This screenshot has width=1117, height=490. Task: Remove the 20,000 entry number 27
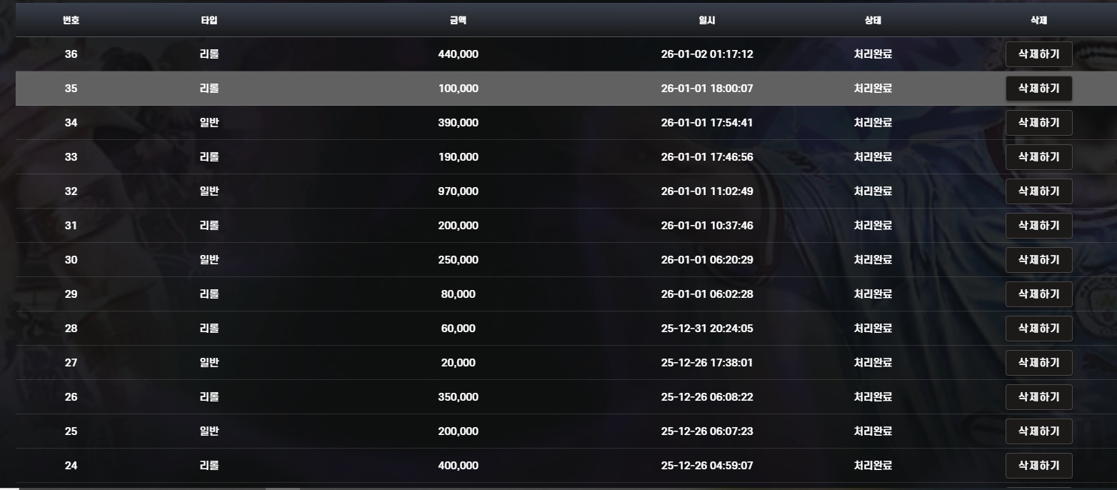click(x=1038, y=363)
